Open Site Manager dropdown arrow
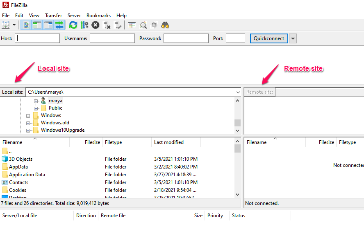Image resolution: width=364 pixels, height=227 pixels. [x=14, y=25]
